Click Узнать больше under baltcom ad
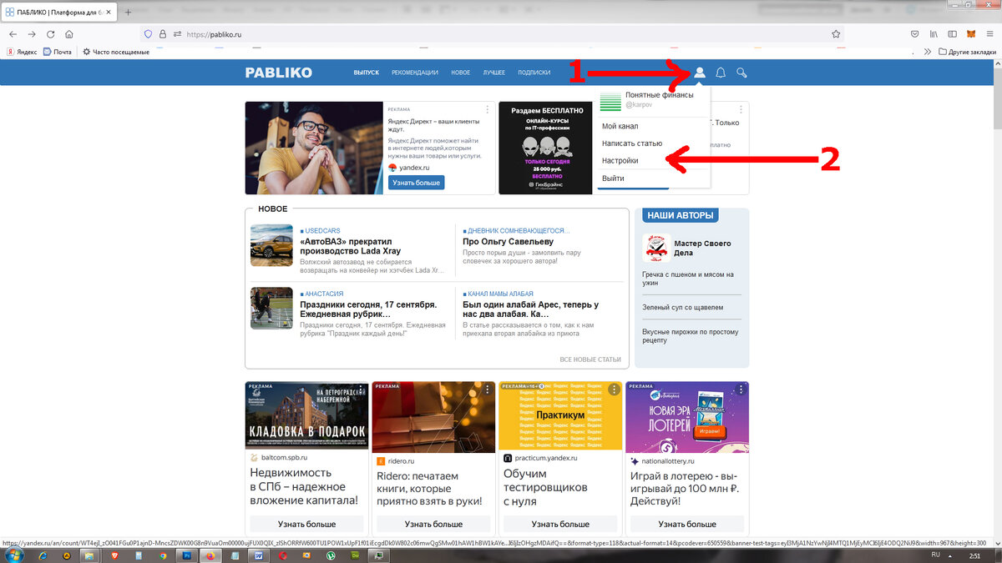 coord(306,524)
